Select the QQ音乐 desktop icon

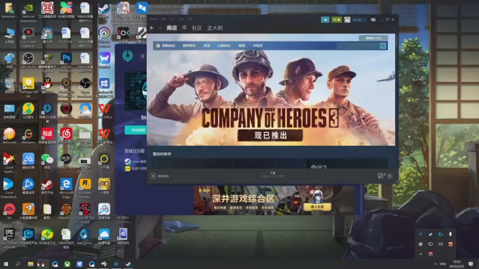coord(28,111)
